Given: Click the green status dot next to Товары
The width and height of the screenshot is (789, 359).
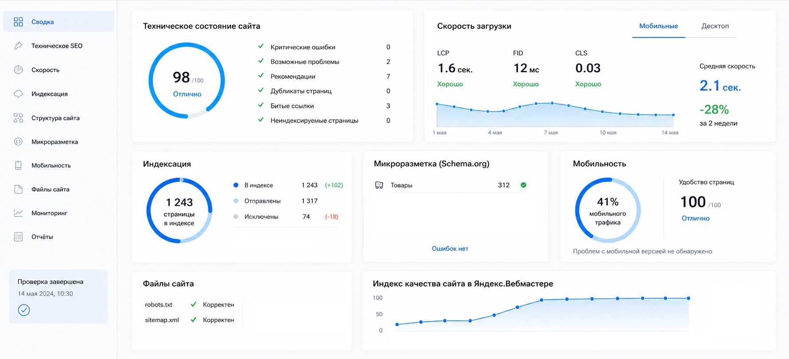Looking at the screenshot, I should [523, 185].
